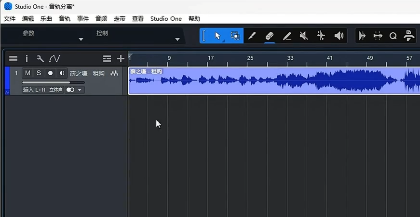
Task: Solo track 1 with S button
Action: point(39,73)
